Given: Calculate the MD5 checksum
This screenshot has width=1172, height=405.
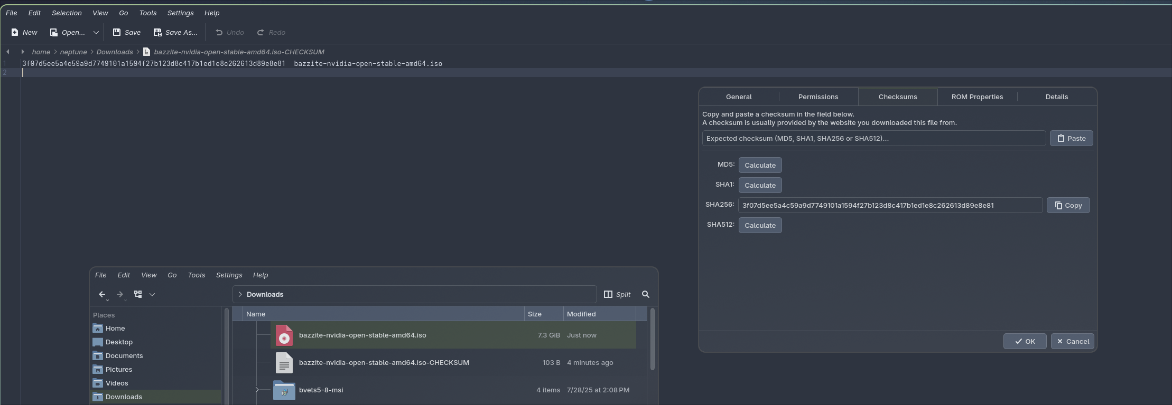Looking at the screenshot, I should pyautogui.click(x=760, y=165).
